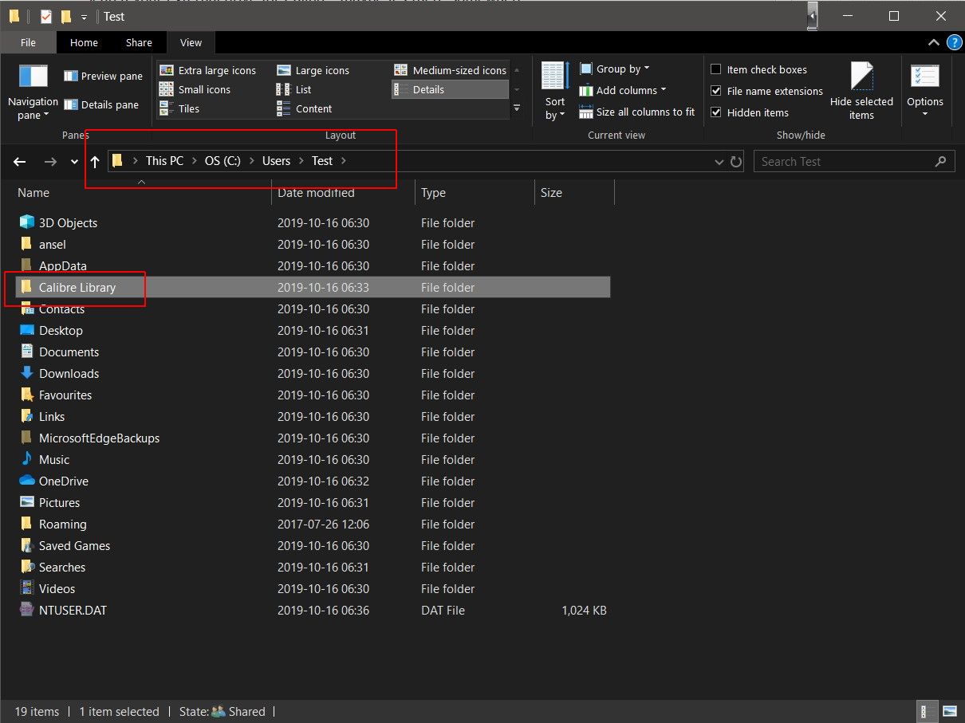This screenshot has height=723, width=965.
Task: Select the View ribbon tab
Action: 191,42
